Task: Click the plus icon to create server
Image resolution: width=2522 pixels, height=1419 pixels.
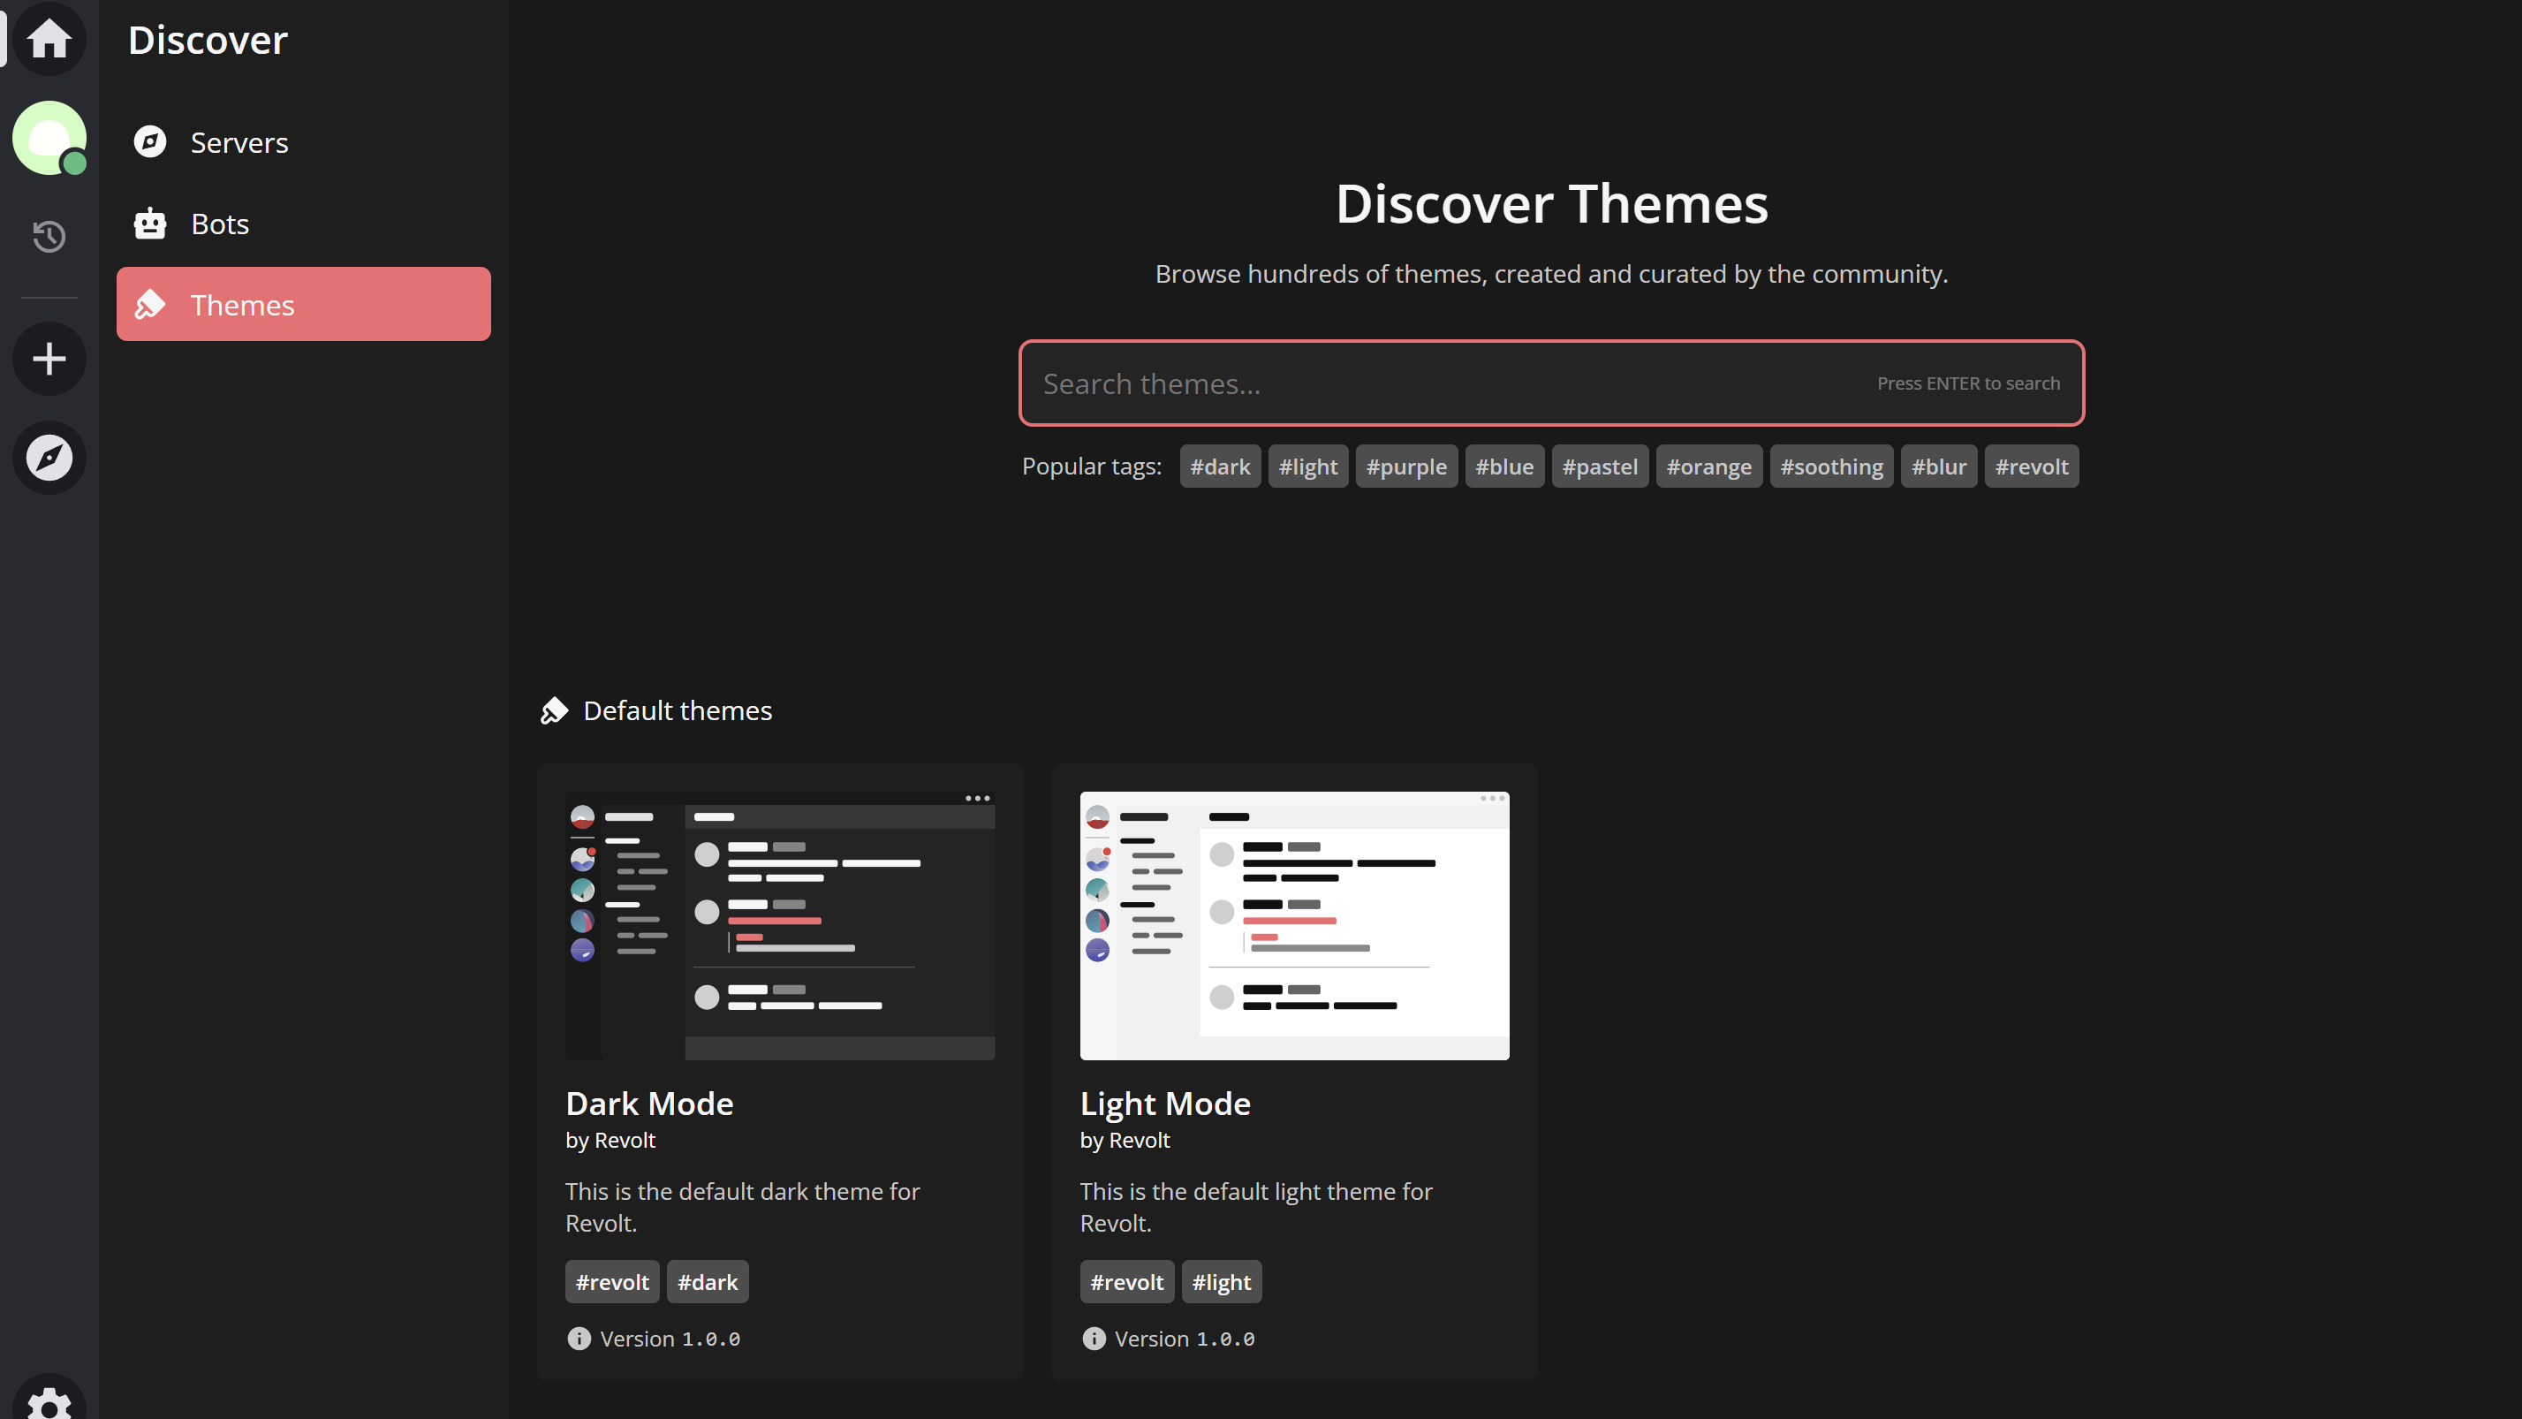Action: pos(49,359)
